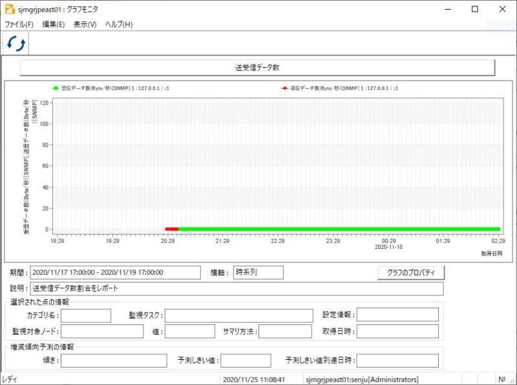Viewport: 517px width, 385px height.
Task: Click the 値 field
Action: coord(190,331)
